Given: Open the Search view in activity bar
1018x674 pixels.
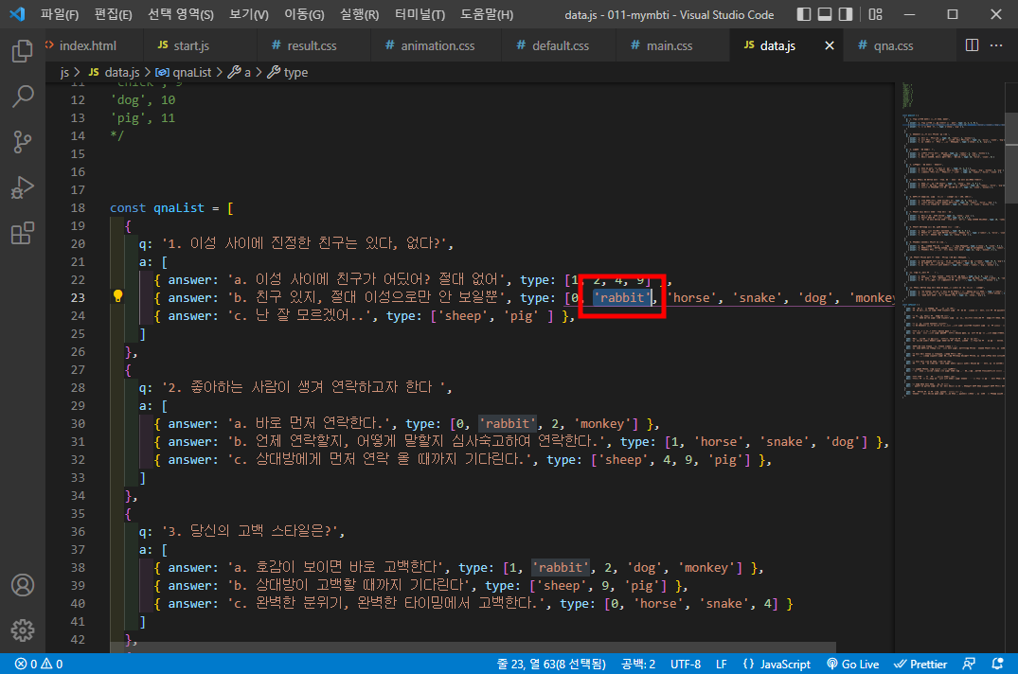Looking at the screenshot, I should 23,96.
